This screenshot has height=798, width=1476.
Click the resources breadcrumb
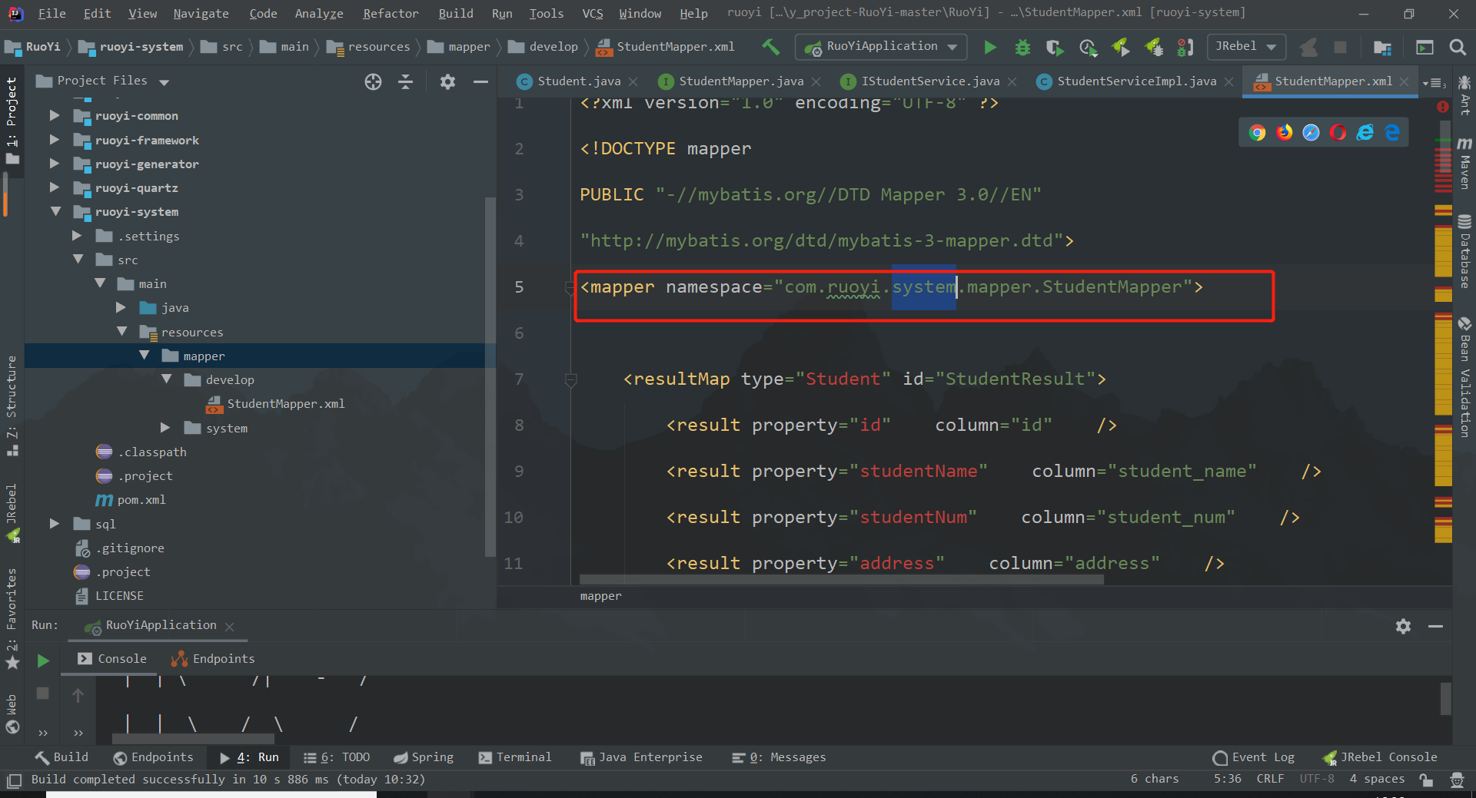click(369, 47)
